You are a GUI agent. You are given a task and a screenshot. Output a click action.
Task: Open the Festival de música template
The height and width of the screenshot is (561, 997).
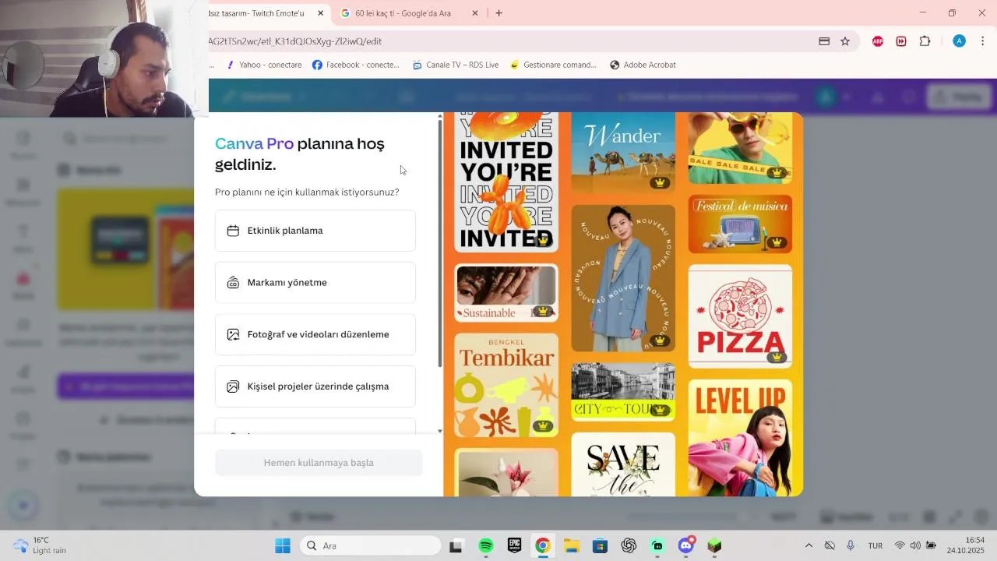740,224
